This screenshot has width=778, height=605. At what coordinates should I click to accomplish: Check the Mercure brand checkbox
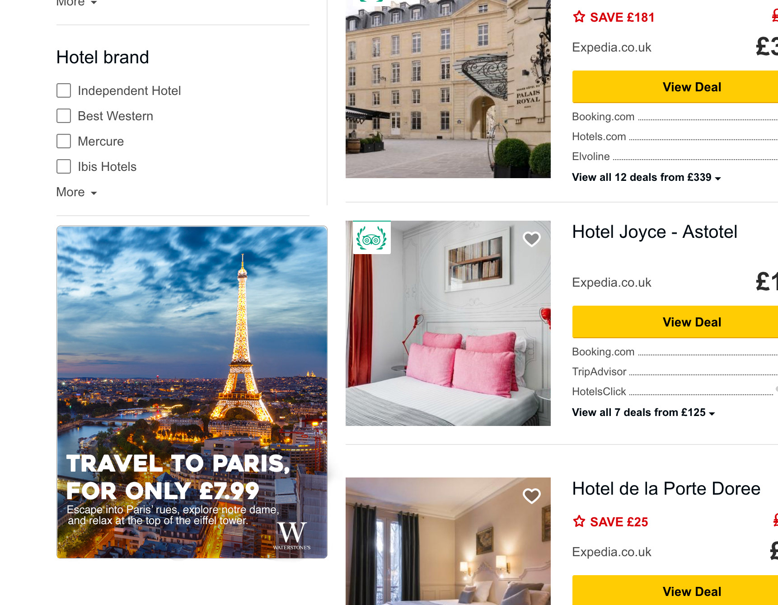(64, 141)
